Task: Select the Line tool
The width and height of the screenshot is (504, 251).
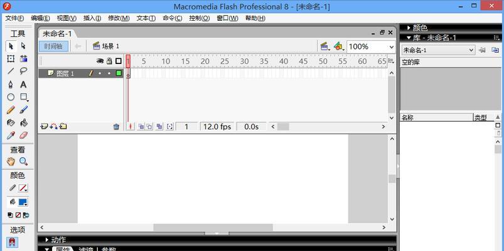Action: [x=11, y=71]
